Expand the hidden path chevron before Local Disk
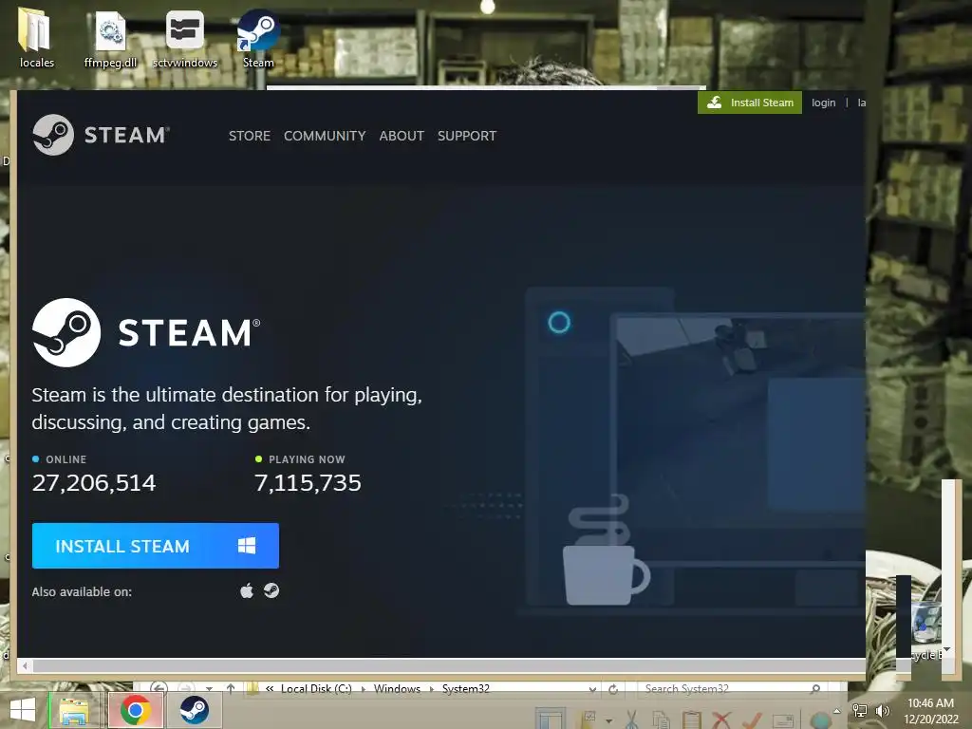972x729 pixels. tap(270, 689)
